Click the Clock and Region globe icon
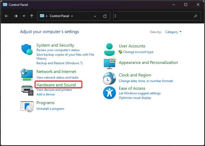This screenshot has width=205, height=146. 109,78
